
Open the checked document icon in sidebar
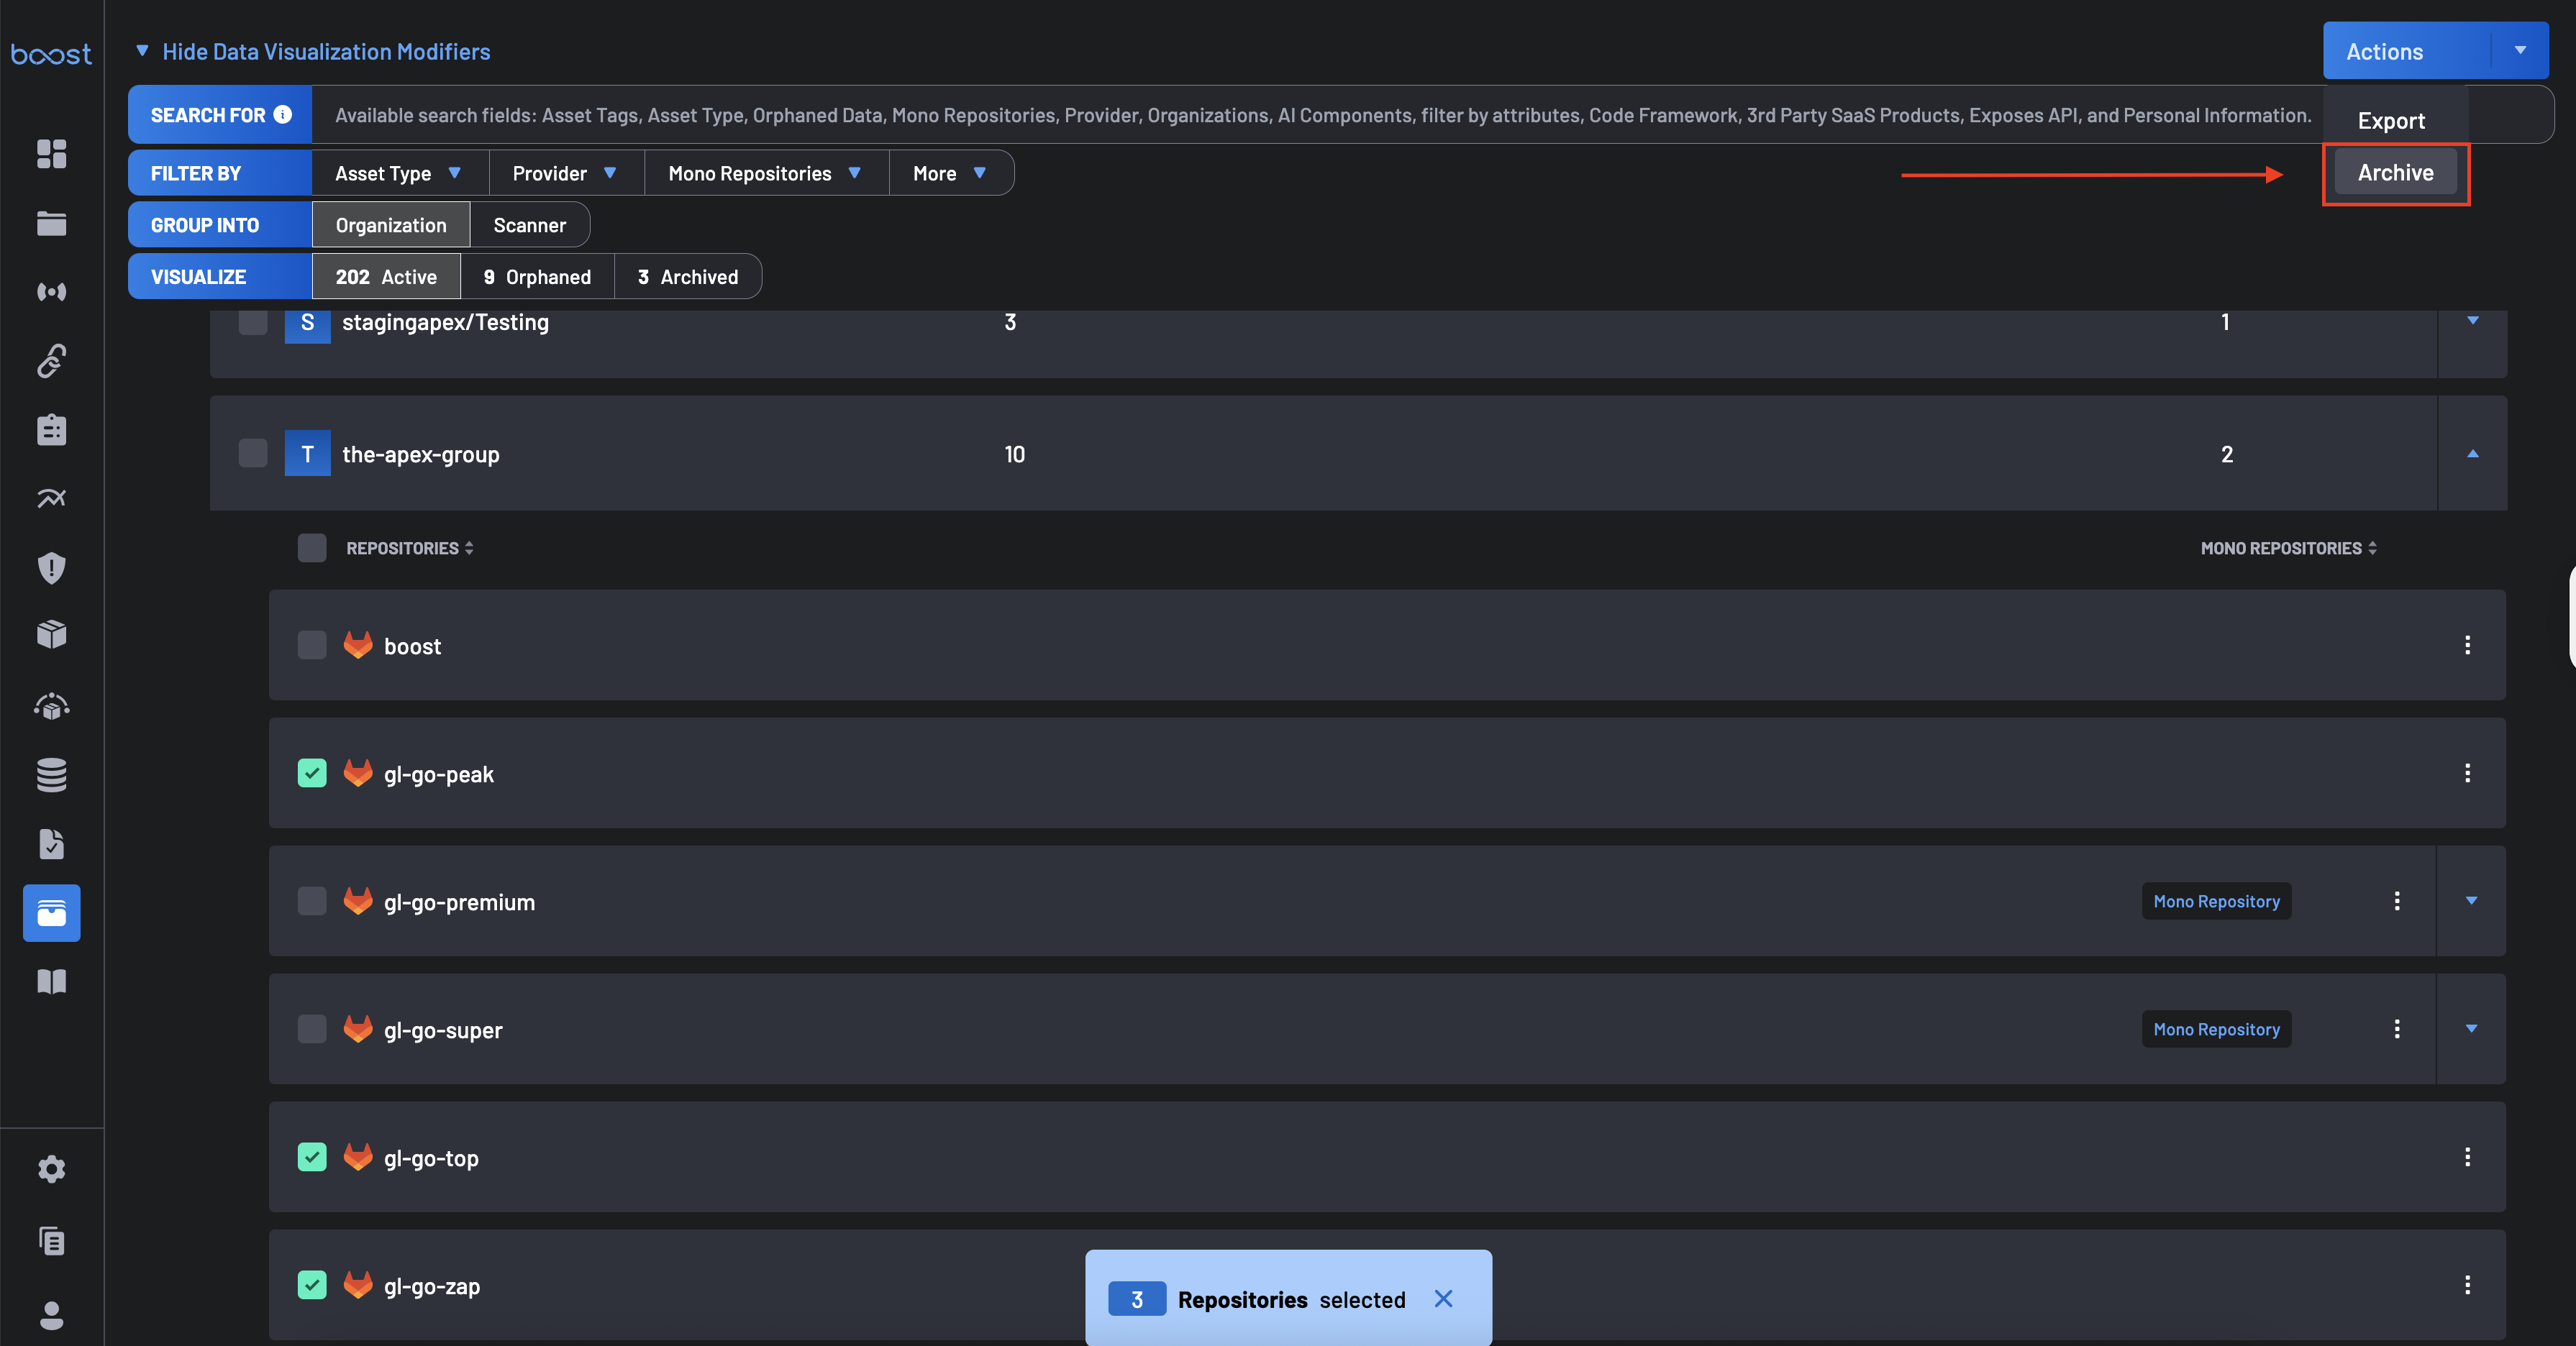pos(51,843)
